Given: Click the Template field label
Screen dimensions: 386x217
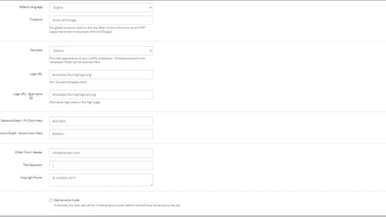Looking at the screenshot, I should pos(36,50).
